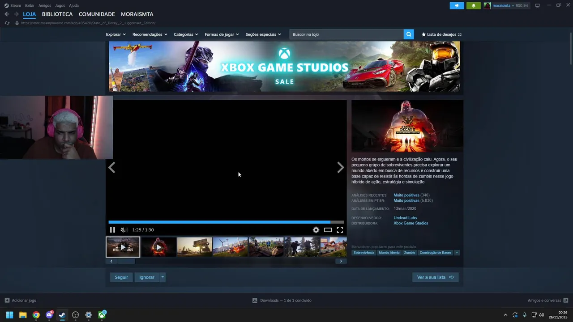Open Google Chrome from taskbar
This screenshot has width=573, height=322.
click(x=36, y=315)
